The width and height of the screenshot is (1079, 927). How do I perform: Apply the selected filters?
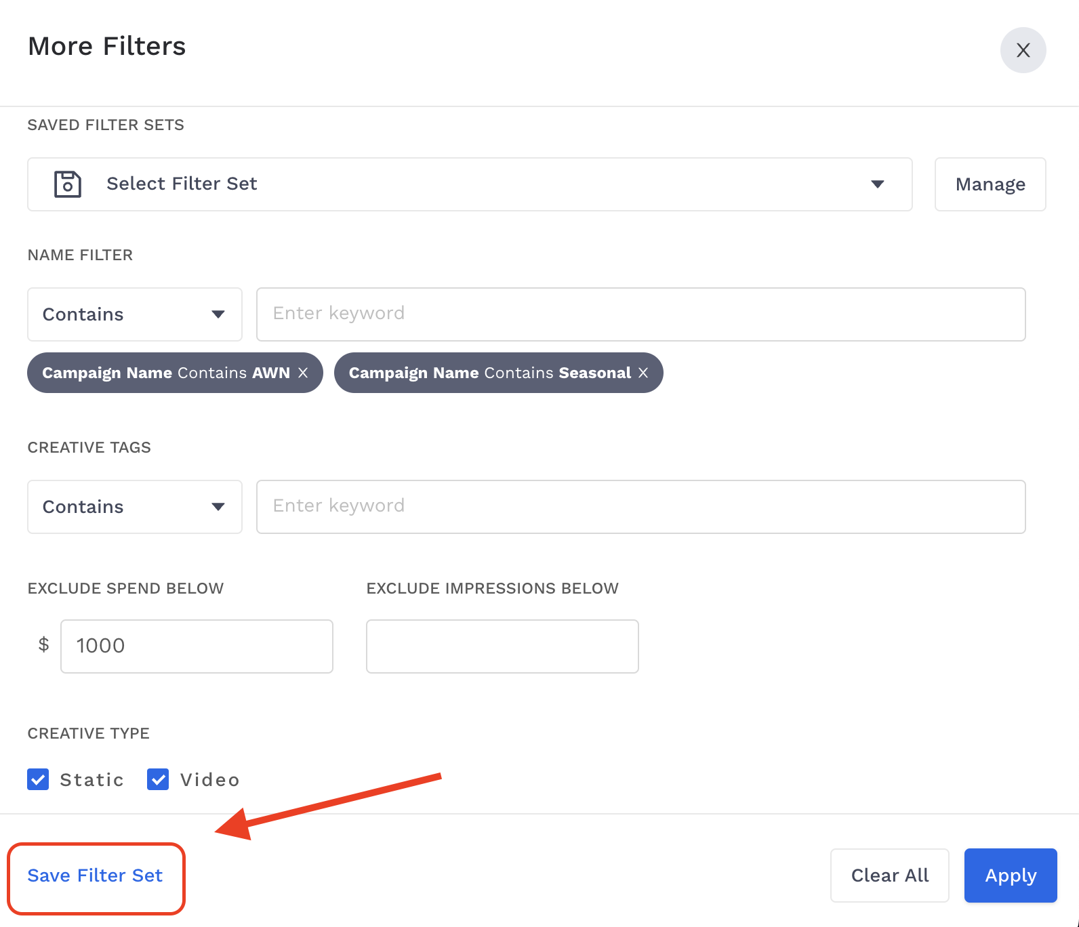(x=1010, y=876)
